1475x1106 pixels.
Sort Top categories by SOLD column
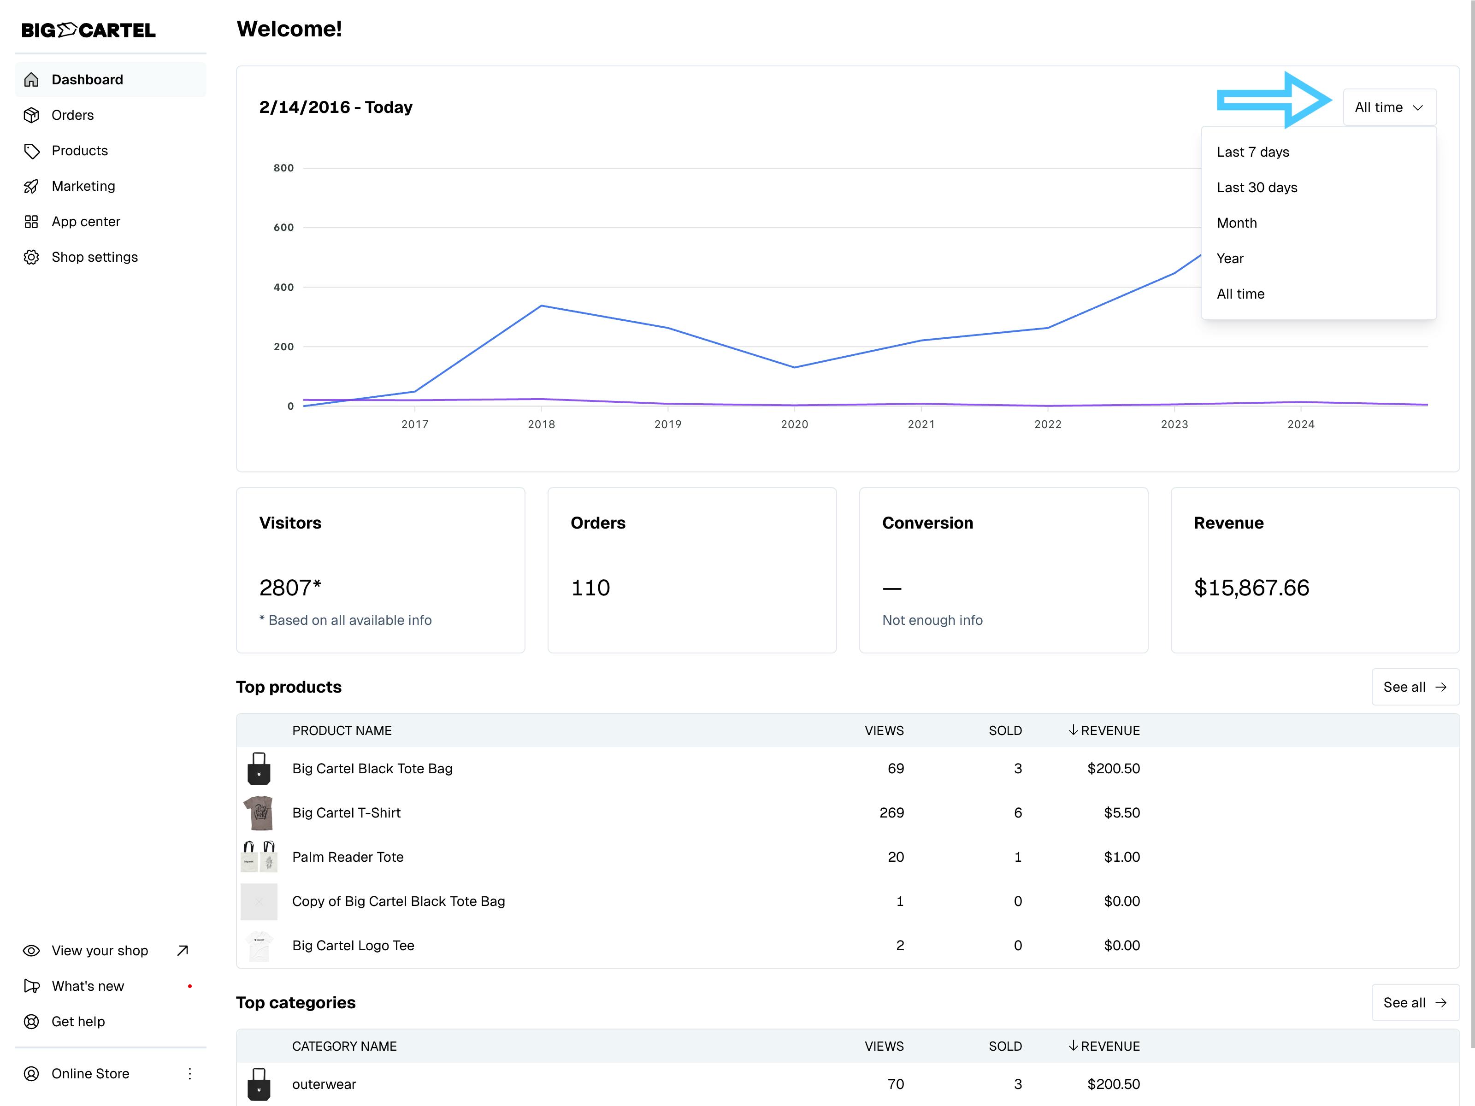(x=1005, y=1046)
